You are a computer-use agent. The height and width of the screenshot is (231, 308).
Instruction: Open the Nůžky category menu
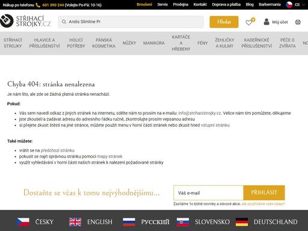(129, 43)
